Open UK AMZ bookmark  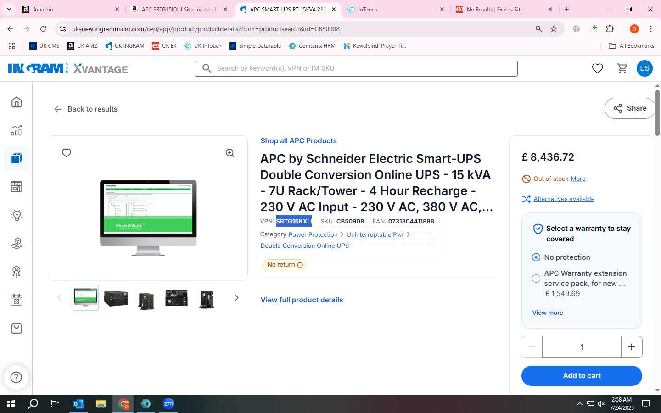82,46
